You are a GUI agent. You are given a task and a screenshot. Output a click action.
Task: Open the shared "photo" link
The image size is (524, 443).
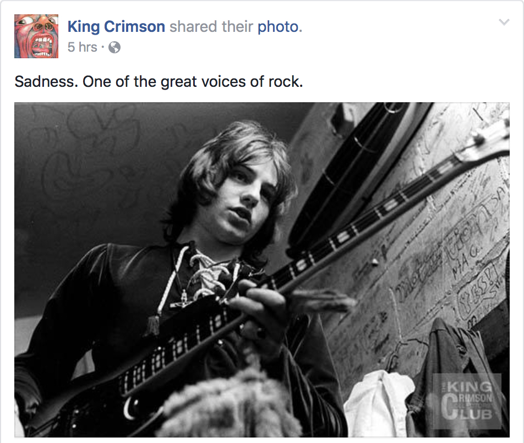pos(278,26)
